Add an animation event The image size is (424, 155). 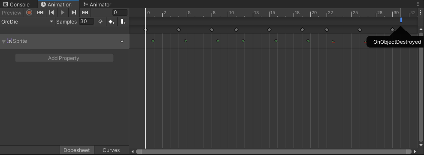[123, 21]
